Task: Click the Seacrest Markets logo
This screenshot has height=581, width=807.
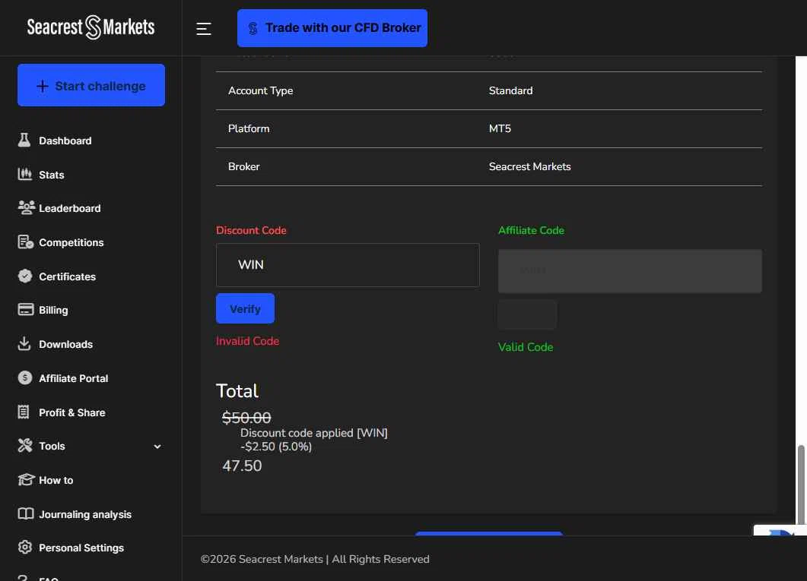Action: coord(91,27)
